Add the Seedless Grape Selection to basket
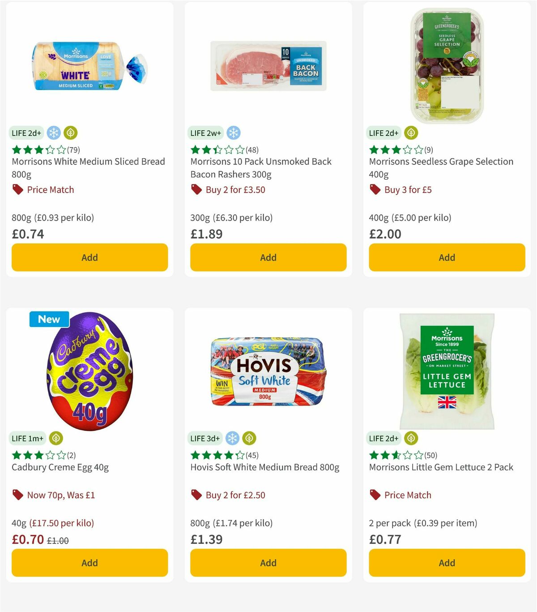Viewport: 537px width, 612px height. tap(447, 257)
